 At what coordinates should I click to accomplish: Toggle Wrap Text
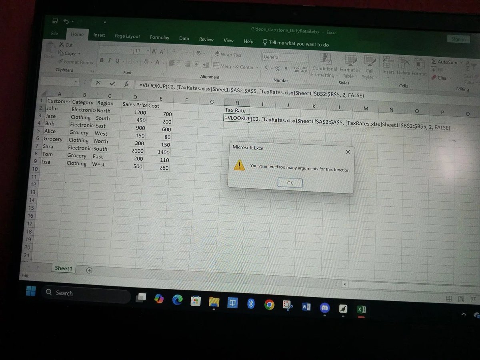(x=228, y=55)
